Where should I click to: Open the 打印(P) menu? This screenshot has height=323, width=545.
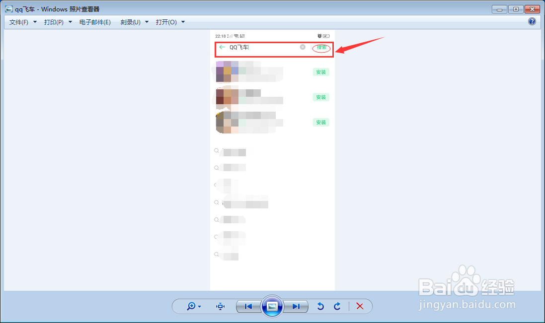(54, 22)
